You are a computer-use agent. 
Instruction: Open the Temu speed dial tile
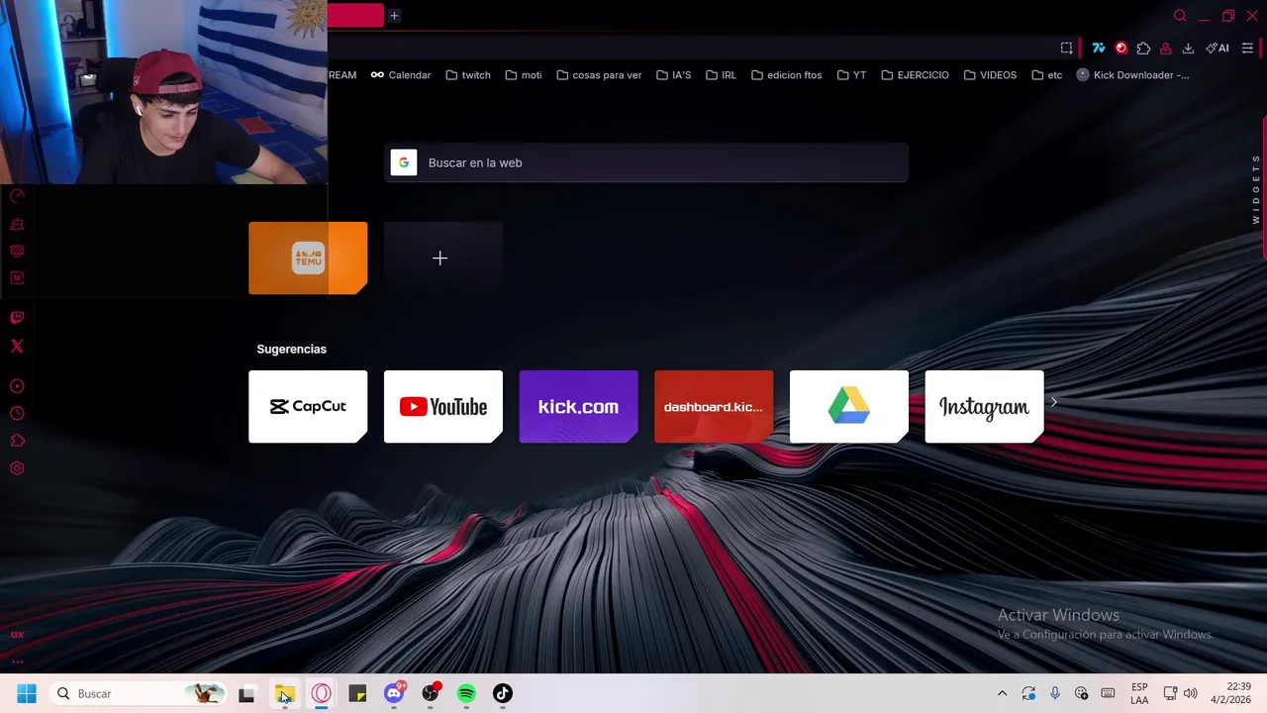(308, 257)
